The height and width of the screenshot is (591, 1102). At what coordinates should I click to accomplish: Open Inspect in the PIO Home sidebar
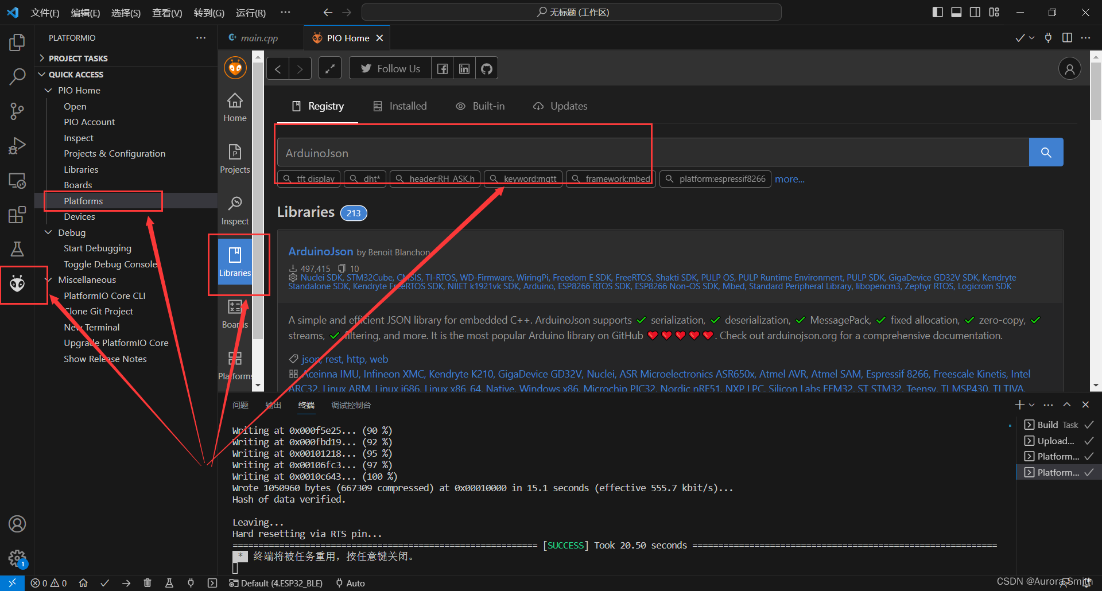click(x=235, y=211)
